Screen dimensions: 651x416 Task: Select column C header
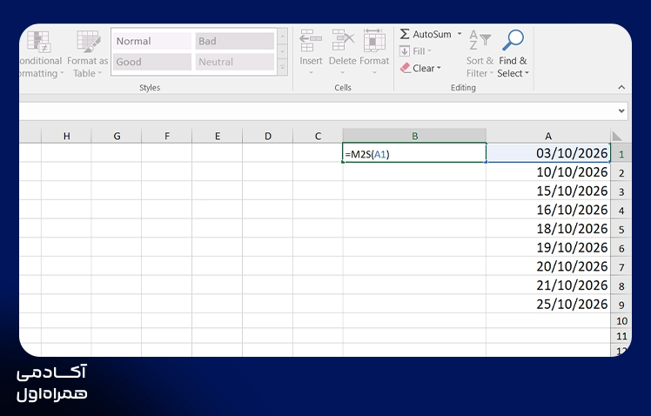point(318,136)
